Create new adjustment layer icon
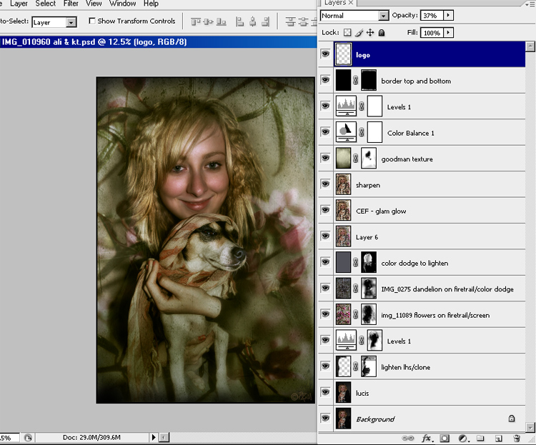 462,438
